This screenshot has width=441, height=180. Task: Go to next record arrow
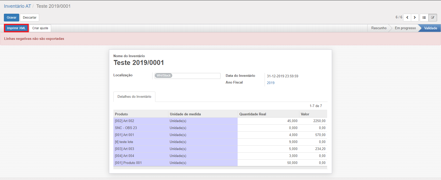click(415, 18)
